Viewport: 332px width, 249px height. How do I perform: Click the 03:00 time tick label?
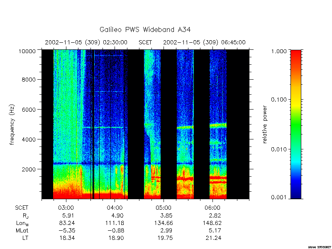click(x=66, y=208)
